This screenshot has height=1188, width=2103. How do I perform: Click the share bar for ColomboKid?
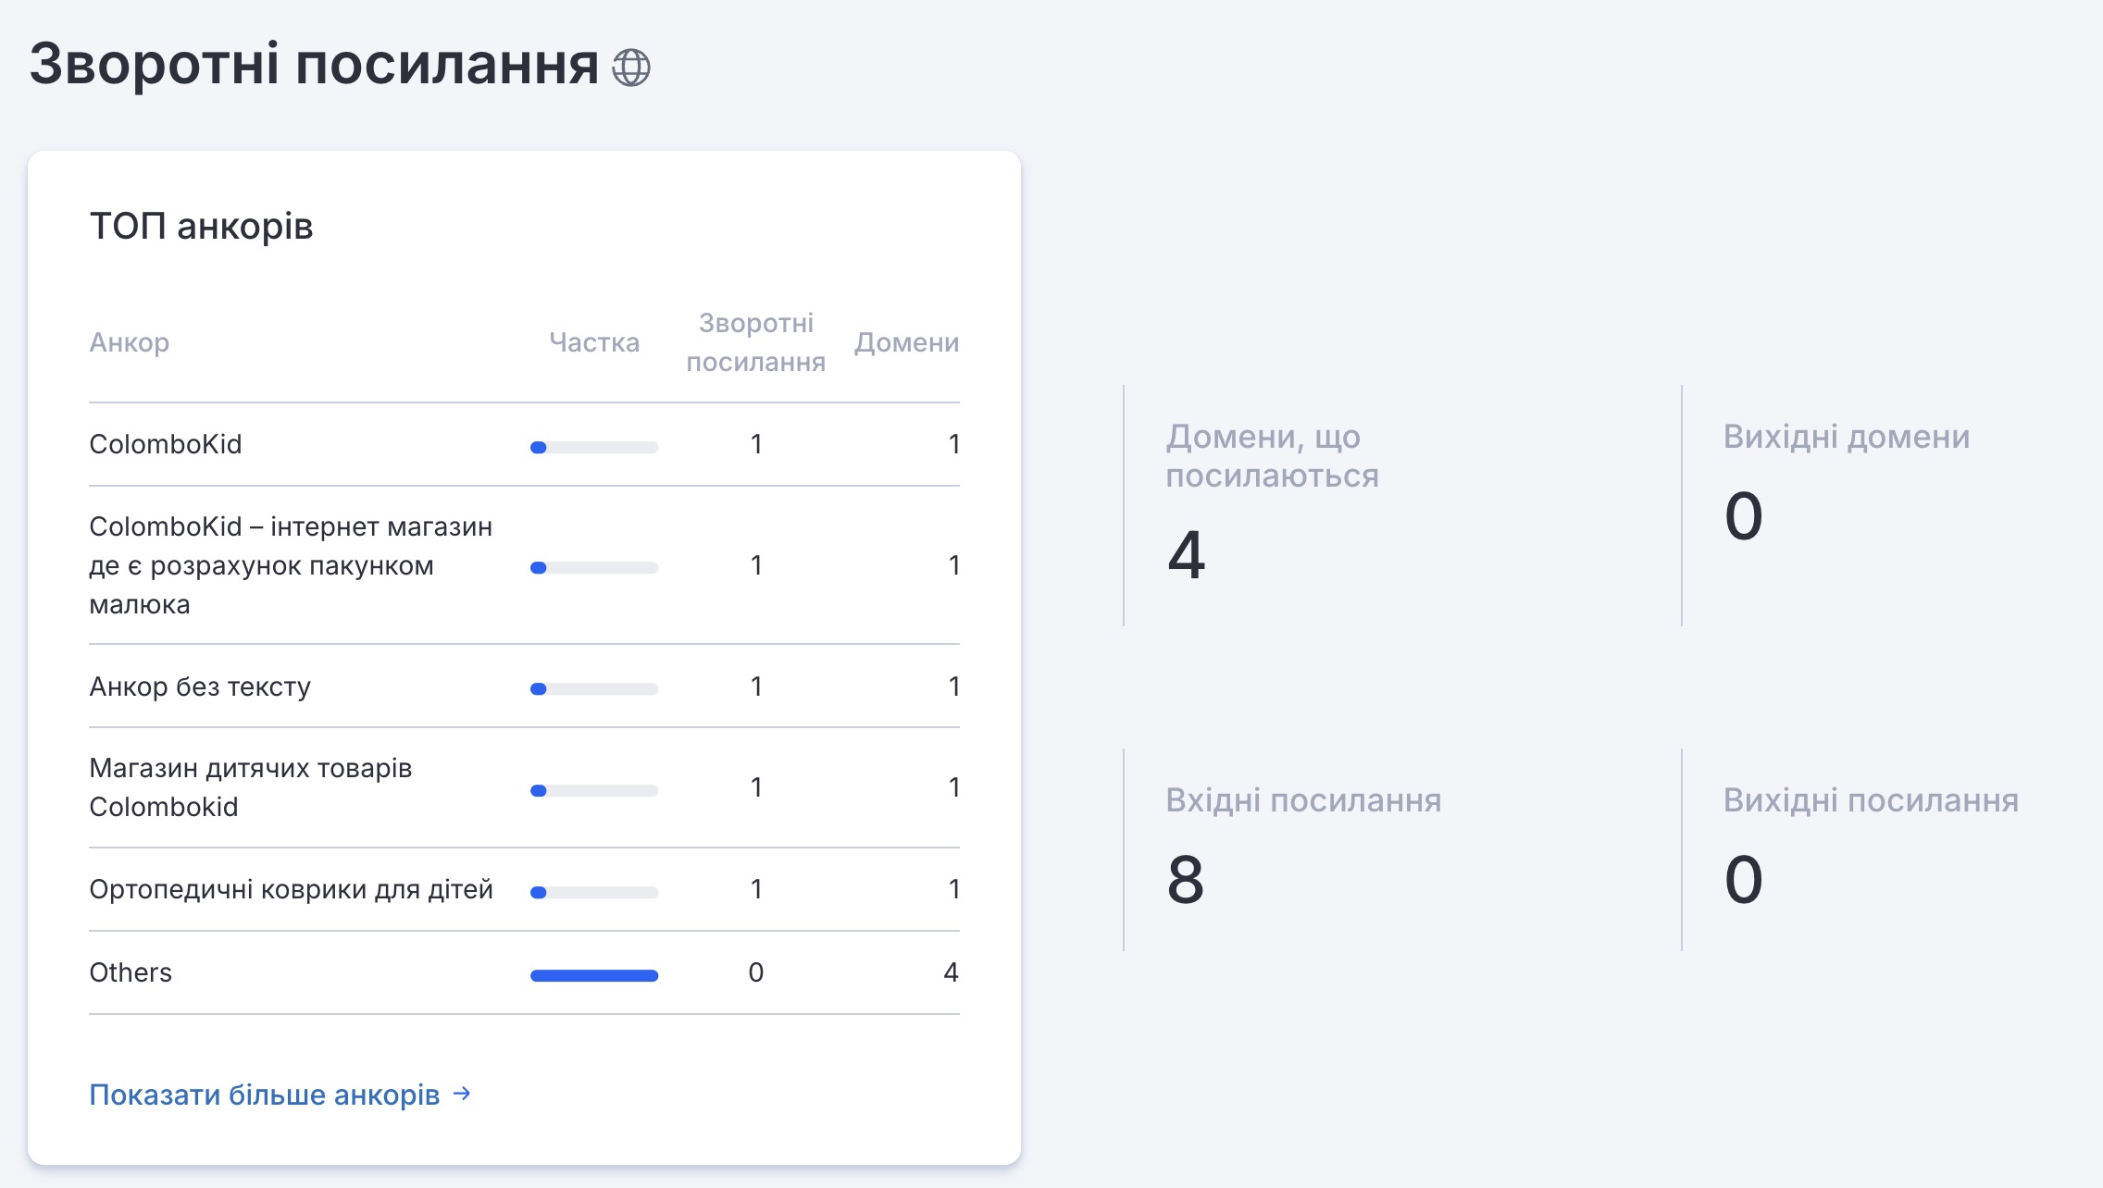(594, 448)
